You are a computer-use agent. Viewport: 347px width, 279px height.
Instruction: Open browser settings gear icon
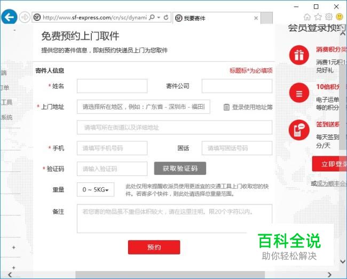click(329, 17)
